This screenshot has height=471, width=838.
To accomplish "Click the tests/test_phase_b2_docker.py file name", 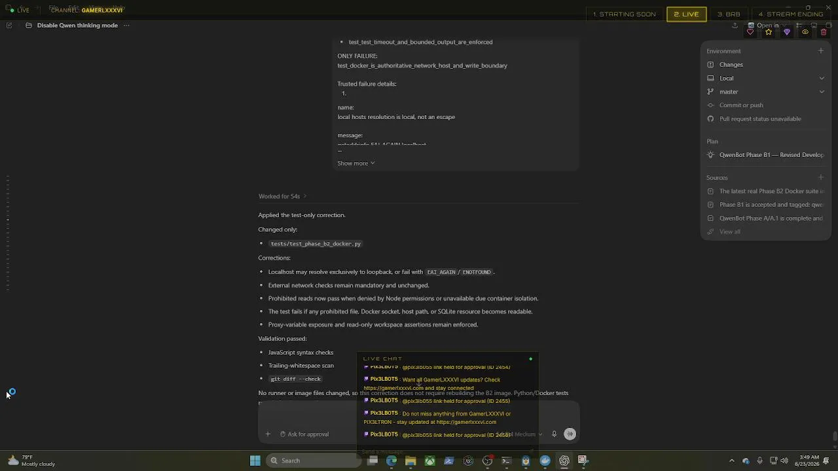I will (x=316, y=244).
